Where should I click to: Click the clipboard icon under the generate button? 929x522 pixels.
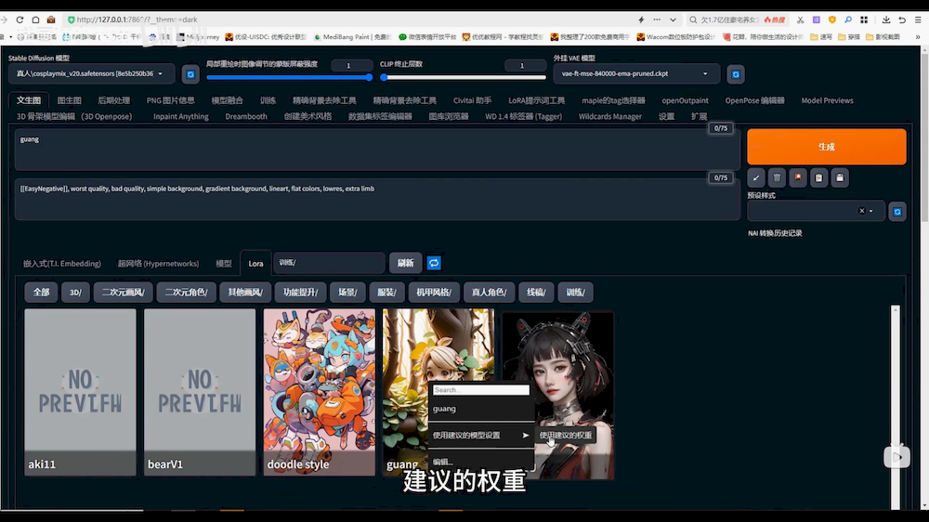pyautogui.click(x=818, y=177)
